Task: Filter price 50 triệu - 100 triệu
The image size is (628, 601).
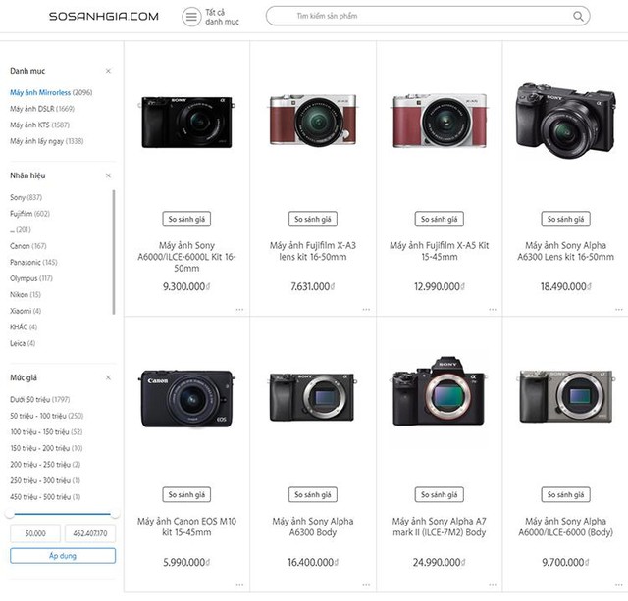Action: (47, 416)
